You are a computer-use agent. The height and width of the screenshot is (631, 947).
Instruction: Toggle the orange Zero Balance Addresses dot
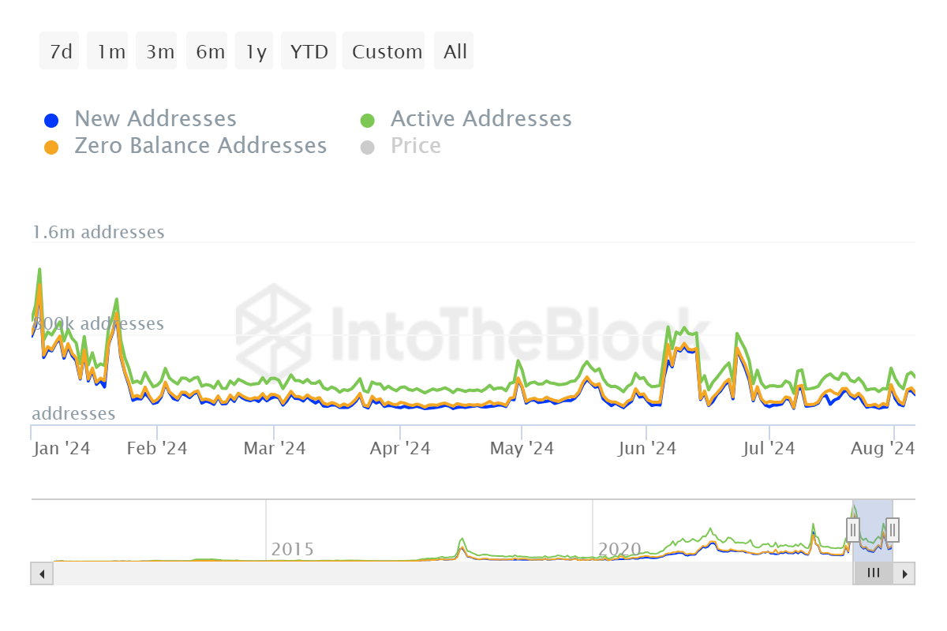pos(51,147)
